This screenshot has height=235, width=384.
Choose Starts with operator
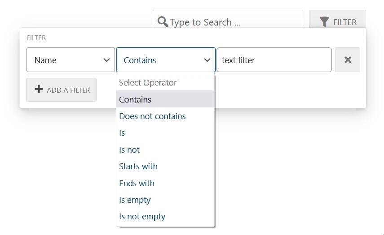pos(165,166)
